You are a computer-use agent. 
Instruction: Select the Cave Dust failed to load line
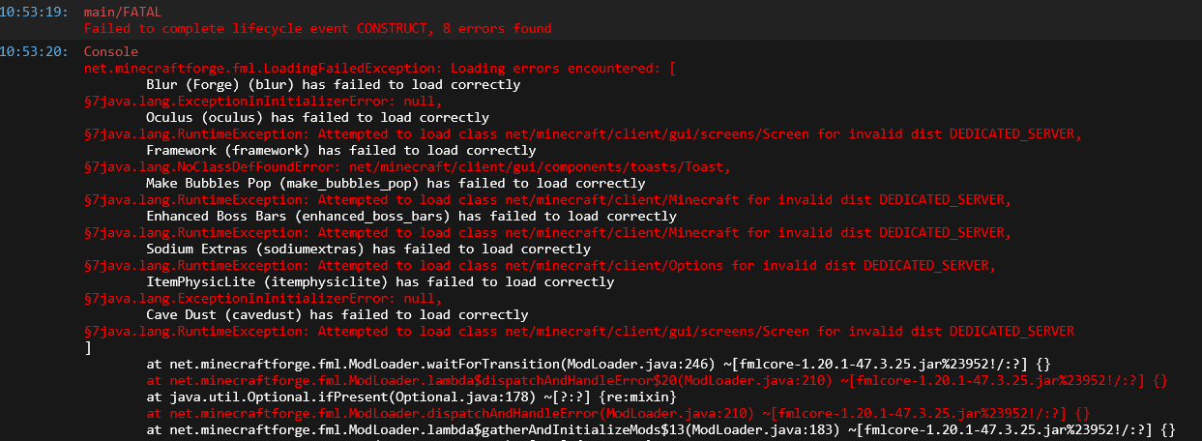click(337, 314)
